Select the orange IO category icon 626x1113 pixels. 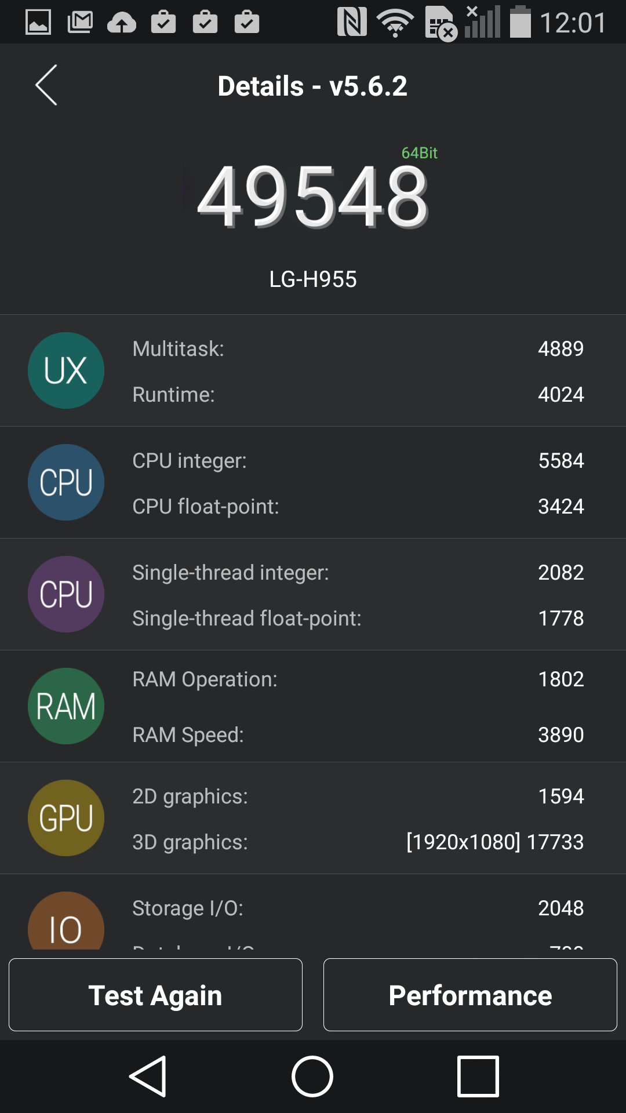click(66, 921)
